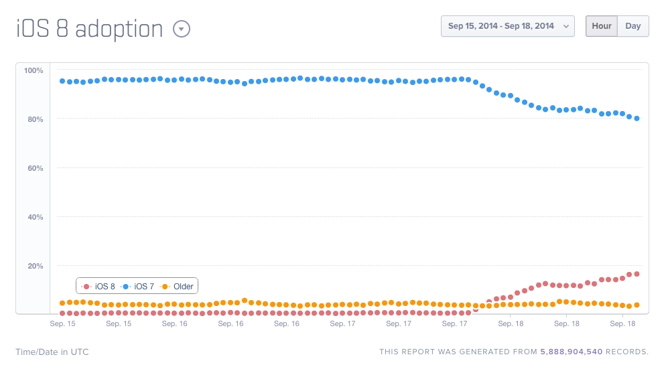Click the blue iOS 7 legend marker
Viewport: 664px width, 369px height.
[x=125, y=287]
